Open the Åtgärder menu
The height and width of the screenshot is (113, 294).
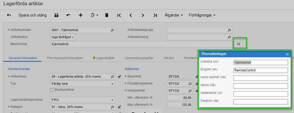(x=174, y=15)
